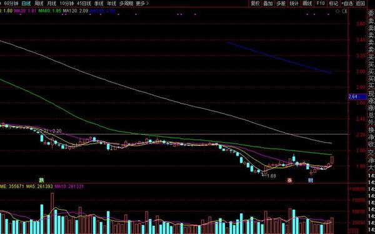The height and width of the screenshot is (234, 375).
Task: Click the red 涨 marker below the candlesticks
Action: 289,180
